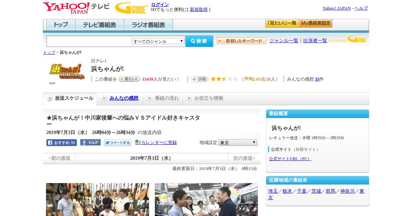Click the calendar registration icon
412x216 pixels.
138,142
